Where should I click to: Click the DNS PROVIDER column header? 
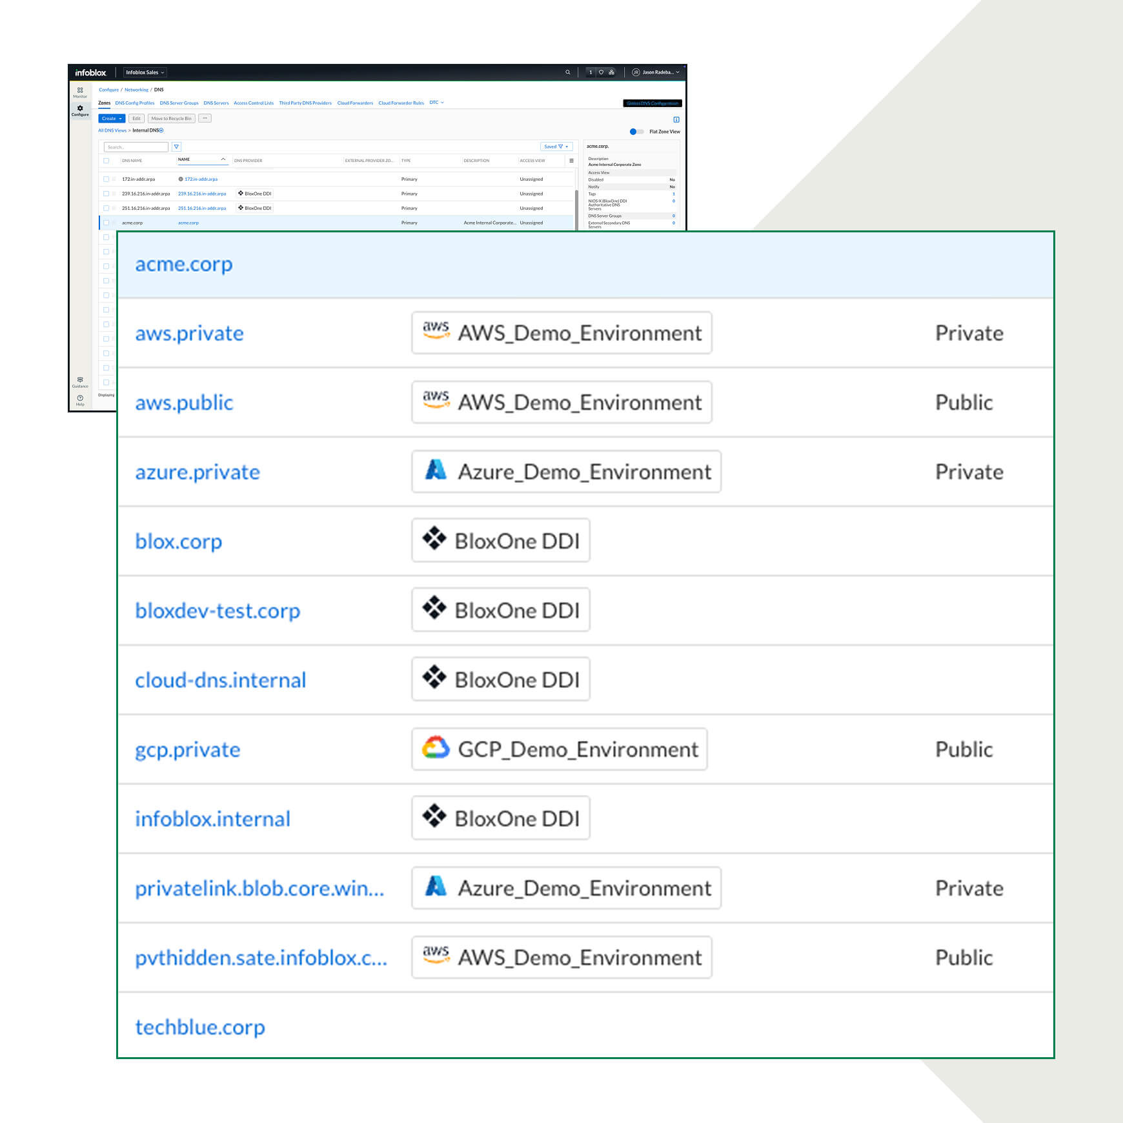[248, 161]
